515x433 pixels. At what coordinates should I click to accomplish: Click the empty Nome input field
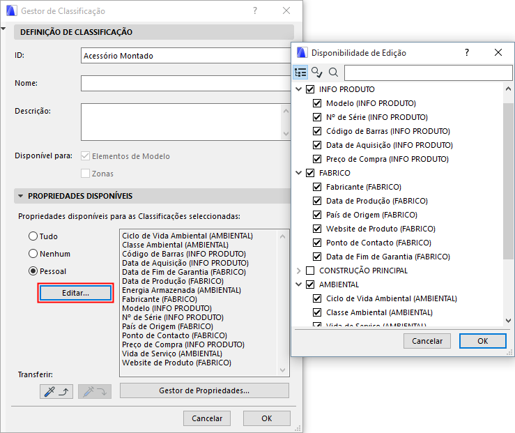[186, 84]
